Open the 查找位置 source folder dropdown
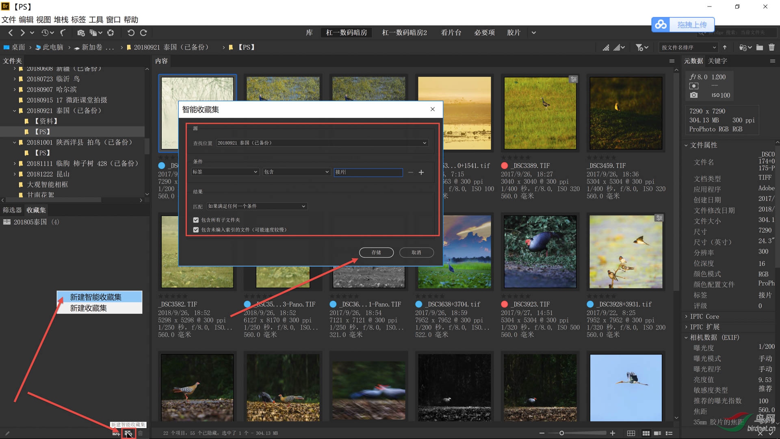 point(322,143)
